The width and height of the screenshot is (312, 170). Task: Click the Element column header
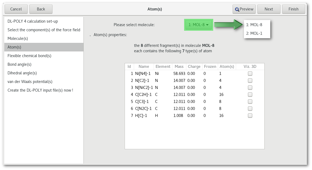(x=163, y=67)
